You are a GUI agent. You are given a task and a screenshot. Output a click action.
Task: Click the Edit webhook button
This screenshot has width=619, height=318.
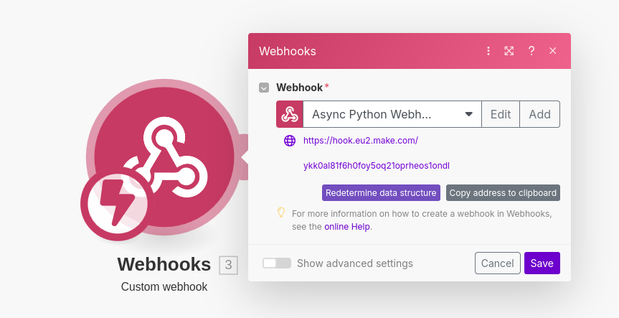pyautogui.click(x=501, y=114)
